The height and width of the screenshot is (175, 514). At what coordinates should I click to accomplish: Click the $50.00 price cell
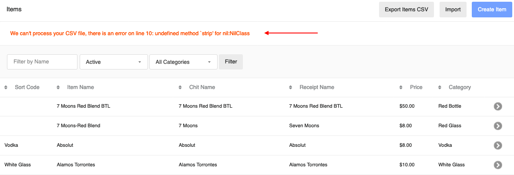[407, 106]
